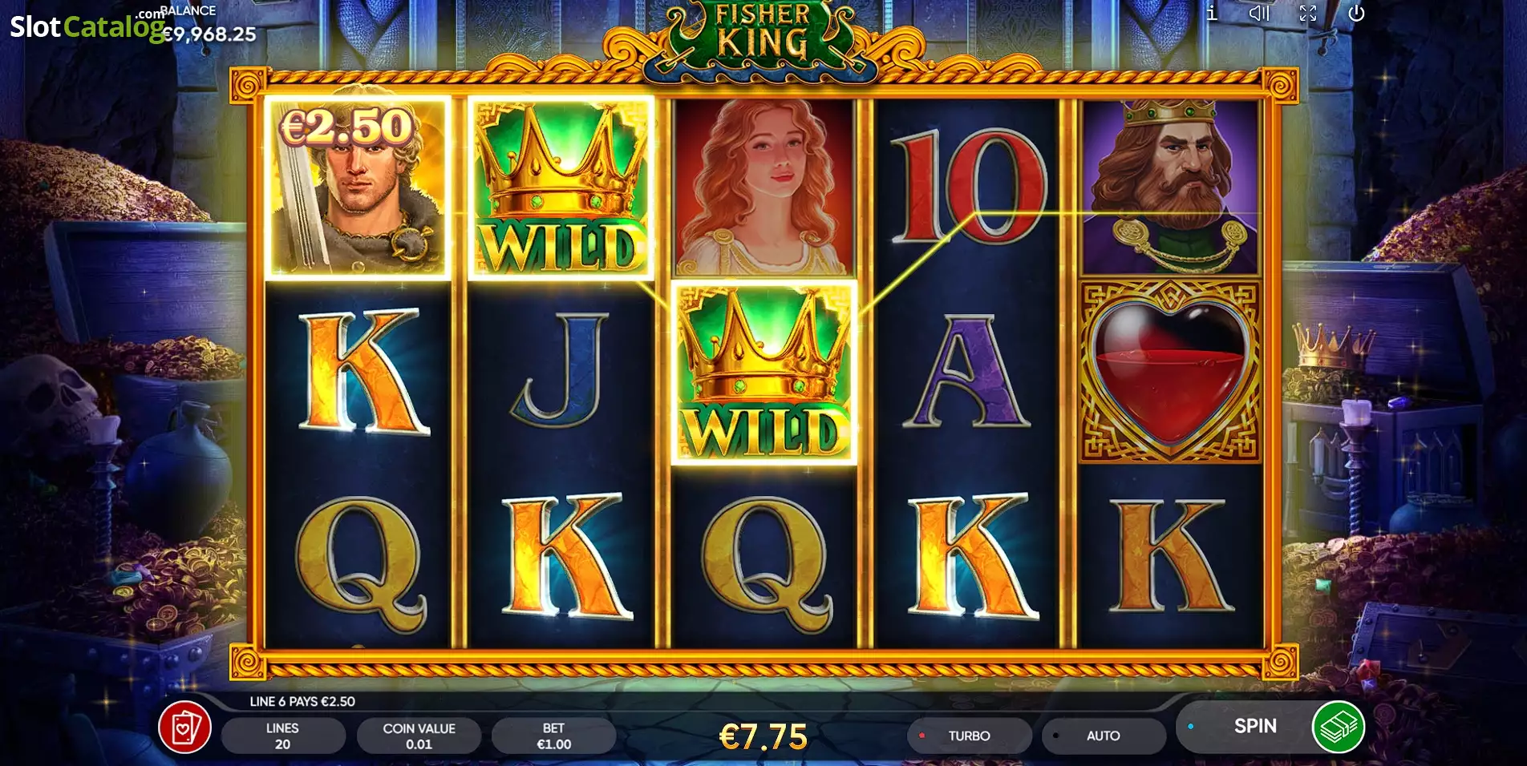Screen dimensions: 1527x766
Task: Click the power exit icon
Action: [x=1356, y=13]
